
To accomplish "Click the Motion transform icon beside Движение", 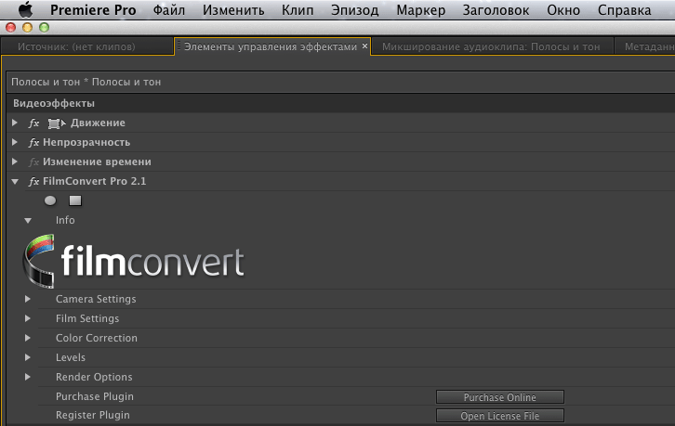I will point(57,123).
